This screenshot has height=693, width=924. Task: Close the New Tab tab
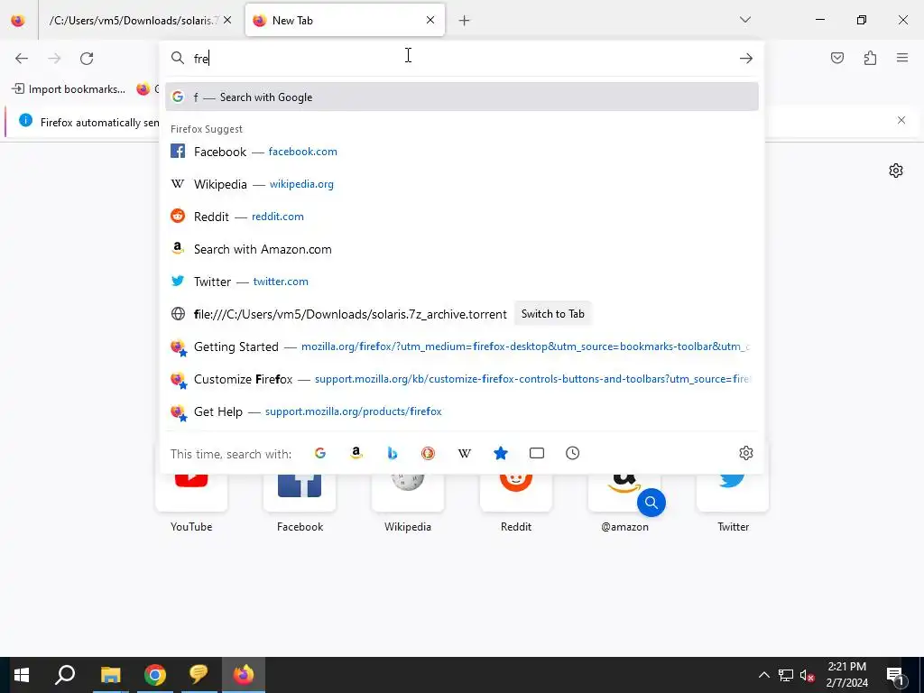430,20
